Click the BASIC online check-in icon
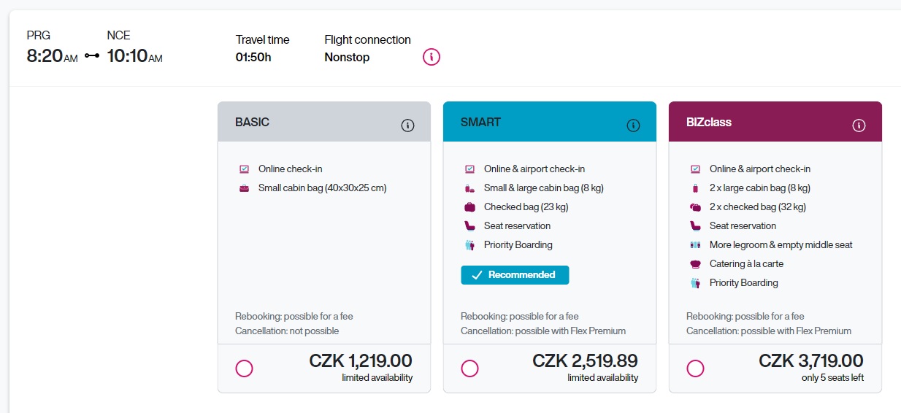This screenshot has width=901, height=413. click(245, 169)
